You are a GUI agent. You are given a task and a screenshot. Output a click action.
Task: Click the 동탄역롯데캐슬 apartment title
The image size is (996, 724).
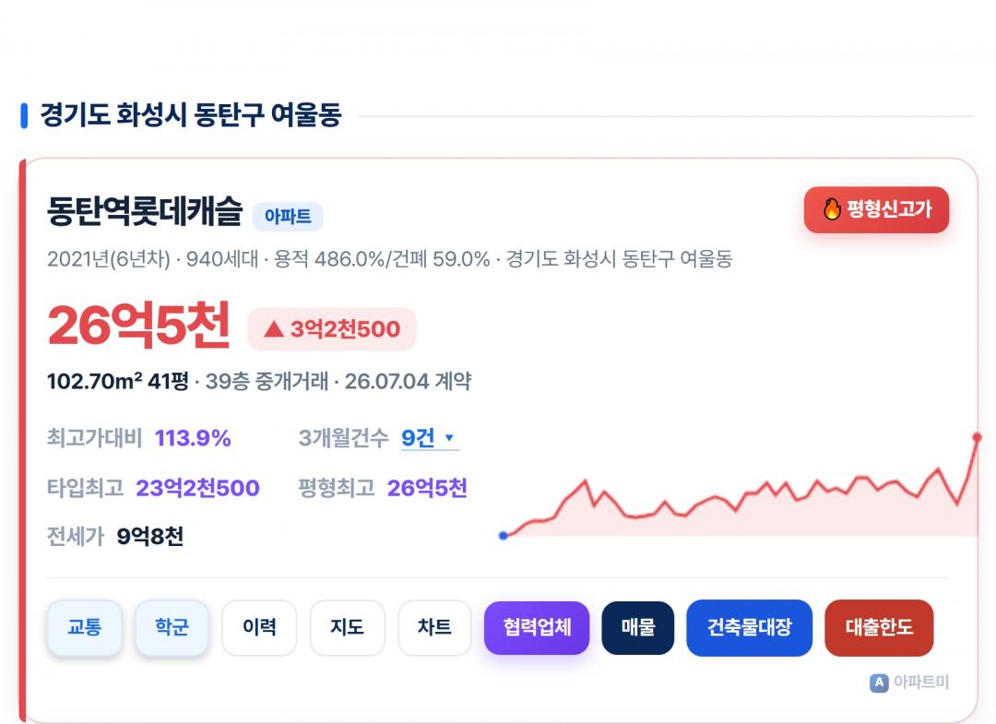(145, 211)
